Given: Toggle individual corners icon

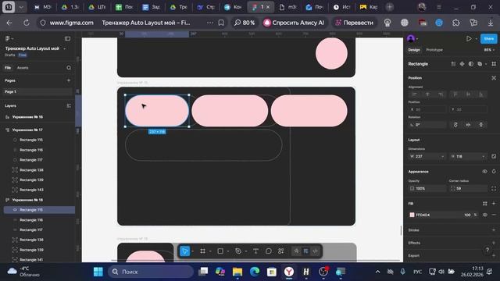Looking at the screenshot, I should pyautogui.click(x=494, y=189).
